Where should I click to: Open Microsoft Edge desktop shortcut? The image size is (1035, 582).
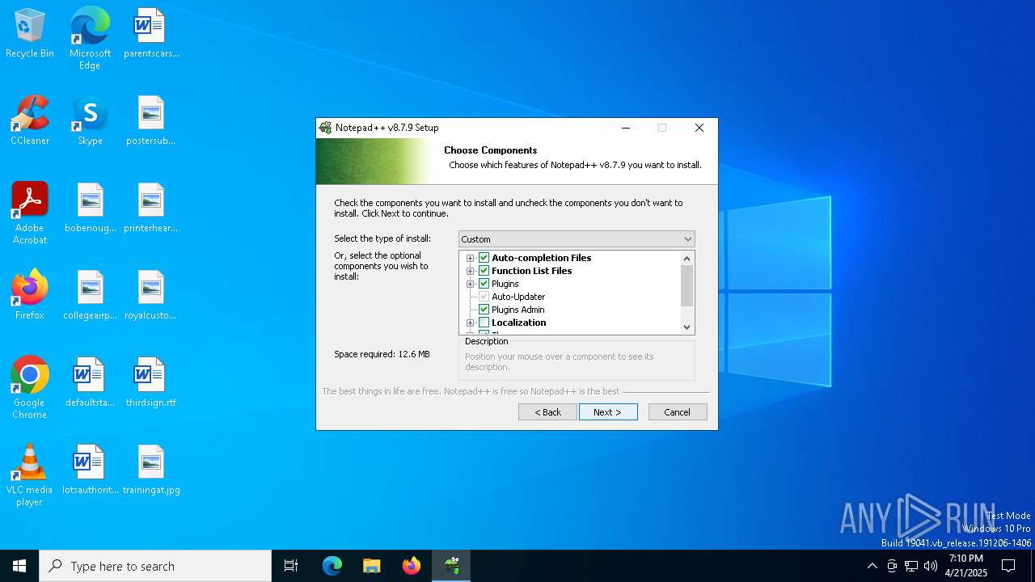[90, 39]
